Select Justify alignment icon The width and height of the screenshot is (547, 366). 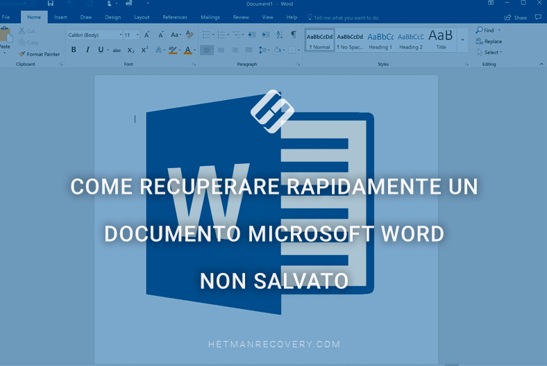(x=249, y=50)
